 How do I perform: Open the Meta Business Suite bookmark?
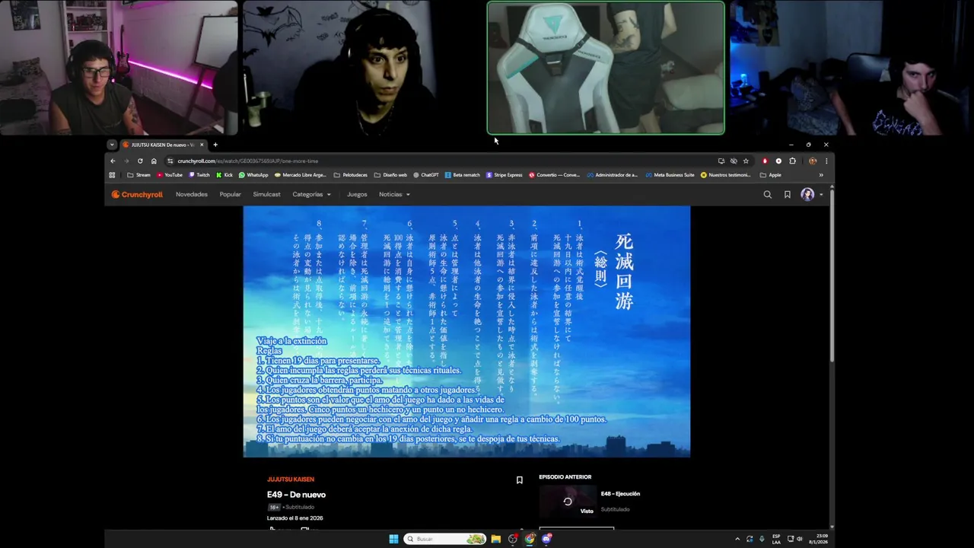tap(670, 175)
